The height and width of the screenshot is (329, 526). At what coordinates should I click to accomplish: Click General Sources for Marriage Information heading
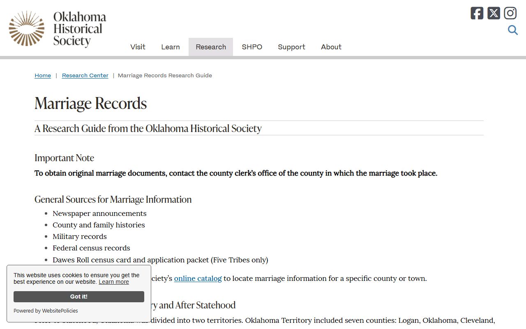(x=113, y=199)
